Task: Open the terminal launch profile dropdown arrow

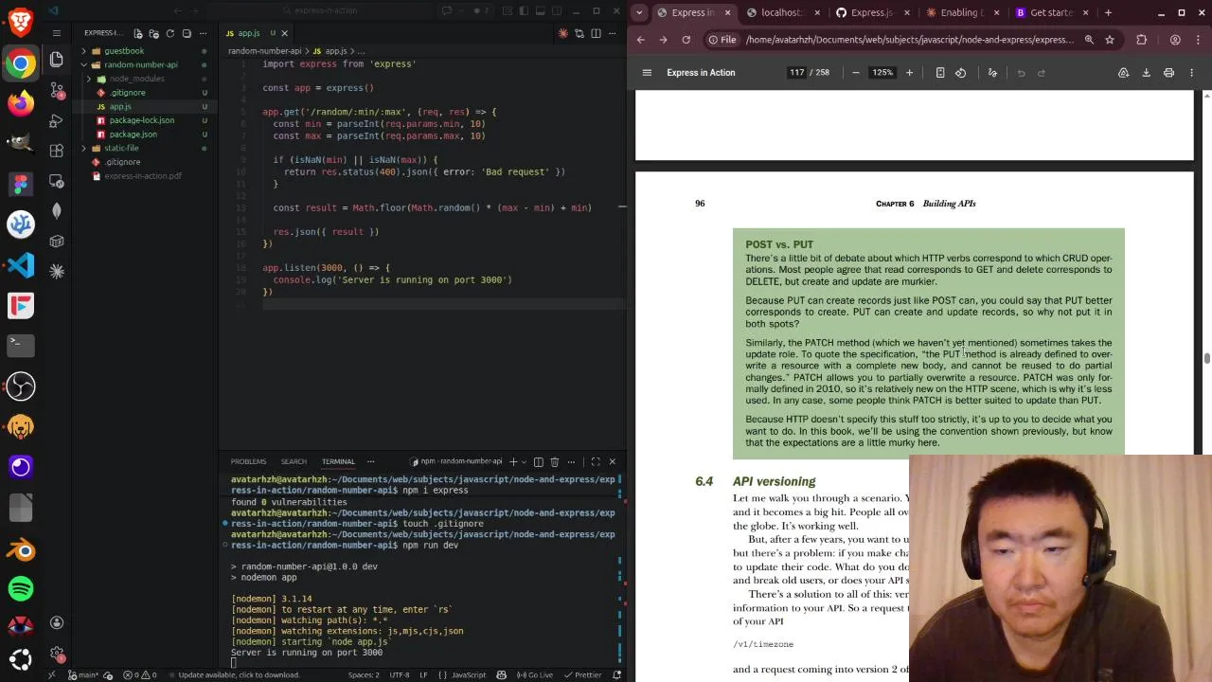Action: coord(524,461)
